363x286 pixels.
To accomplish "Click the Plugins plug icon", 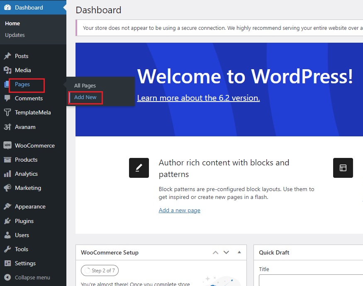I will (7, 221).
